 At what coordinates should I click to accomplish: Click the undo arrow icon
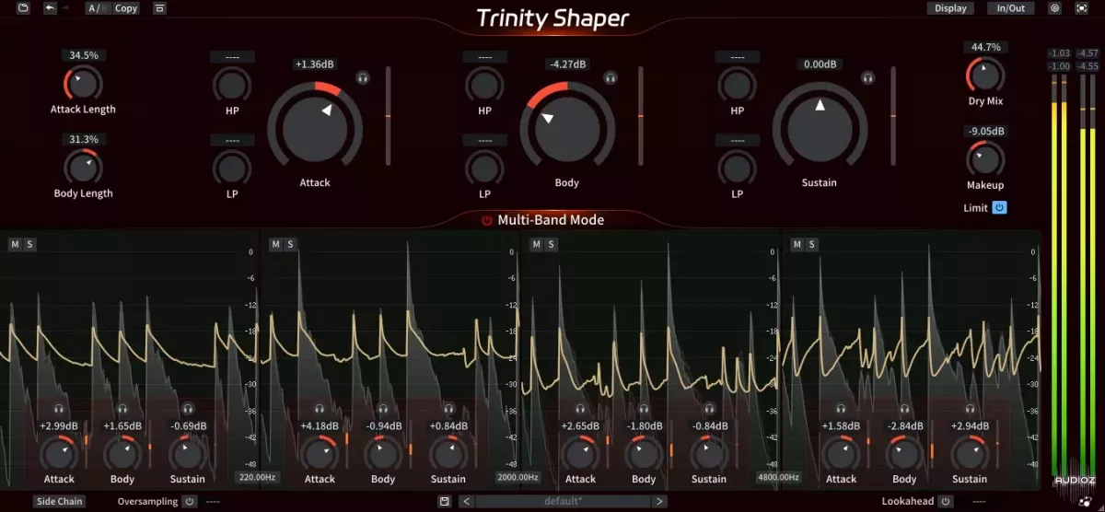(x=50, y=8)
